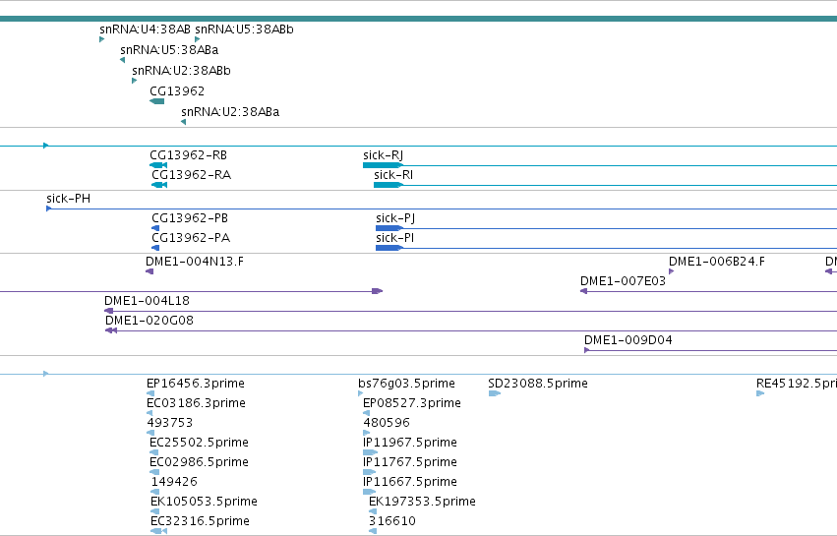
Task: Select the CG13962 gene glyph
Action: tap(157, 101)
